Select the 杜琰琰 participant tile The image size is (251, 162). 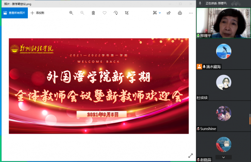point(224,82)
